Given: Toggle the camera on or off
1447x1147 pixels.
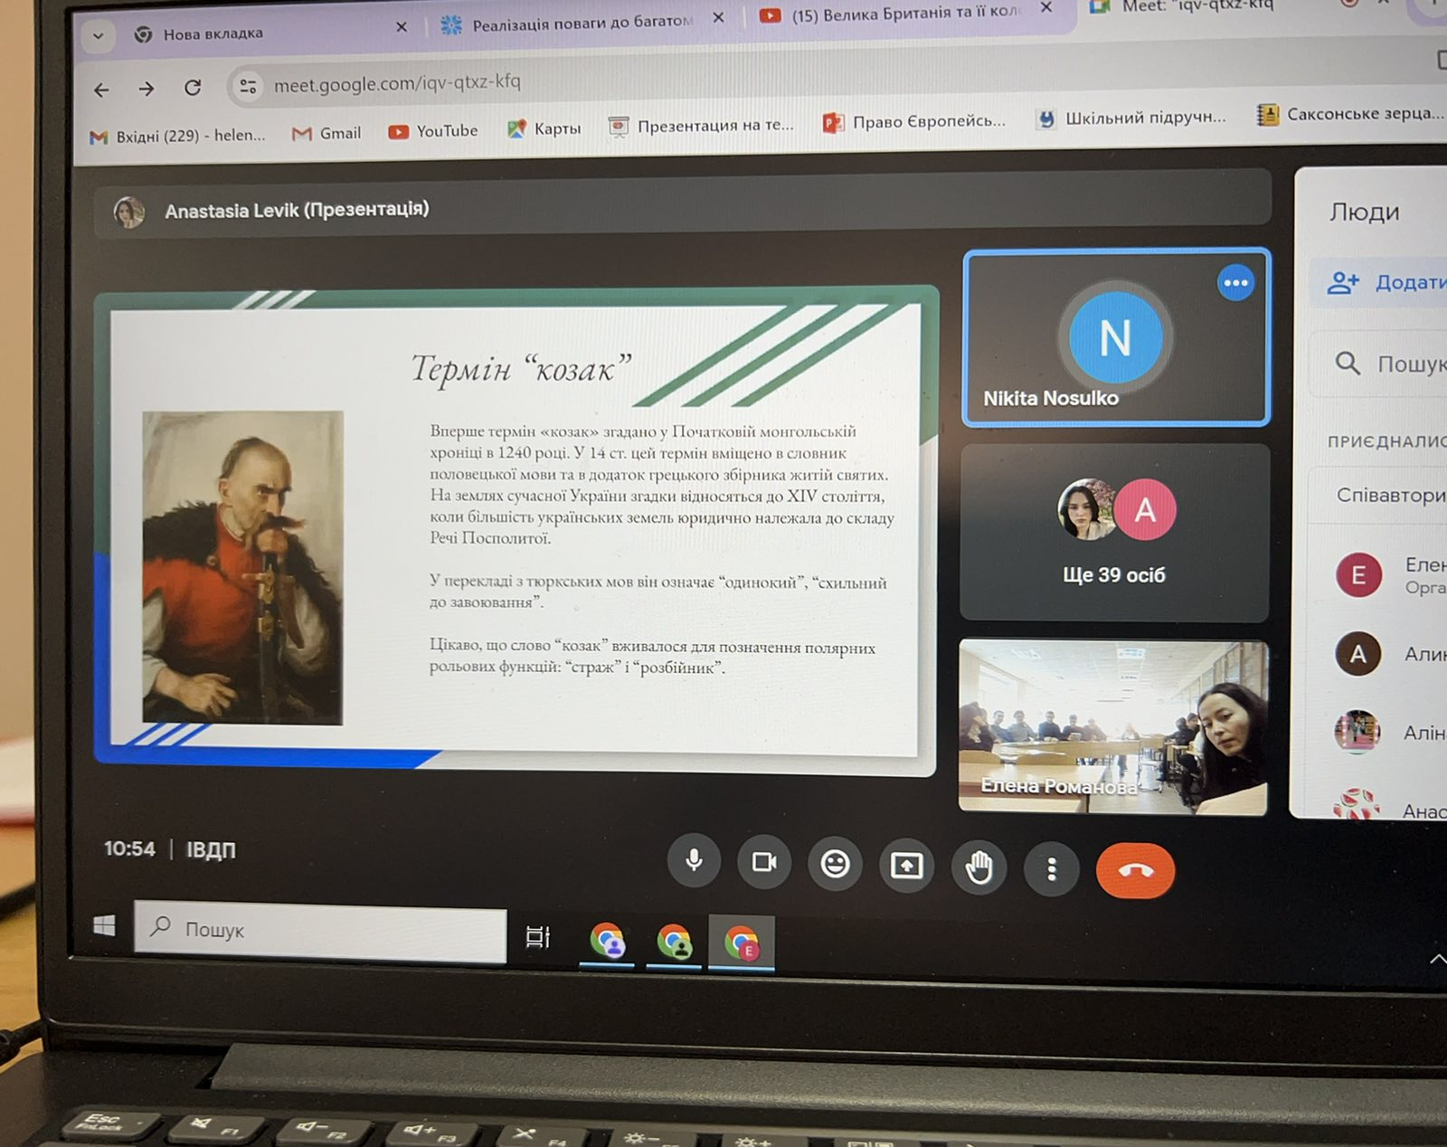Looking at the screenshot, I should click(764, 862).
